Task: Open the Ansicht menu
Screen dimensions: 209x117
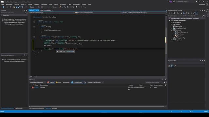Action: (x=17, y=4)
